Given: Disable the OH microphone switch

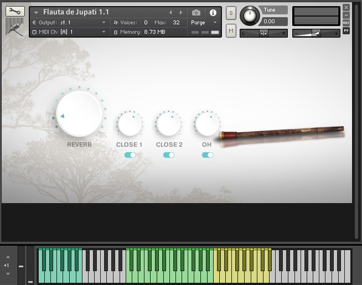Looking at the screenshot, I should (x=208, y=155).
